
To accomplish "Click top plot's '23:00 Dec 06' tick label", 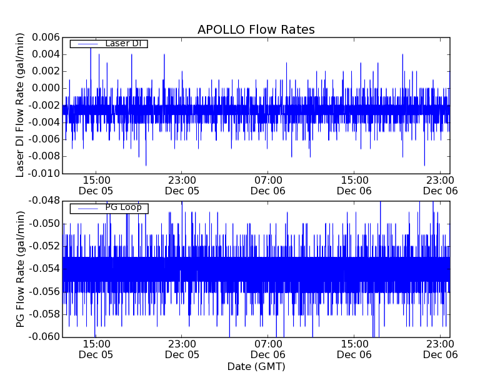I will tap(441, 186).
